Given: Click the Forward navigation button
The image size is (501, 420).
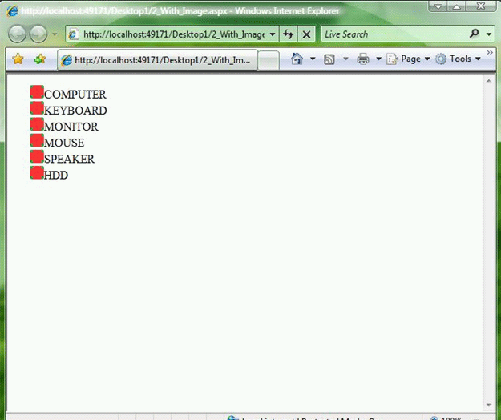Looking at the screenshot, I should [38, 34].
